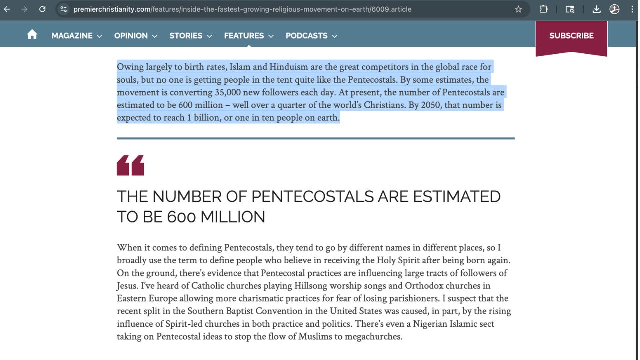Click the red quotation mark graphic
This screenshot has height=360, width=640.
pos(130,165)
